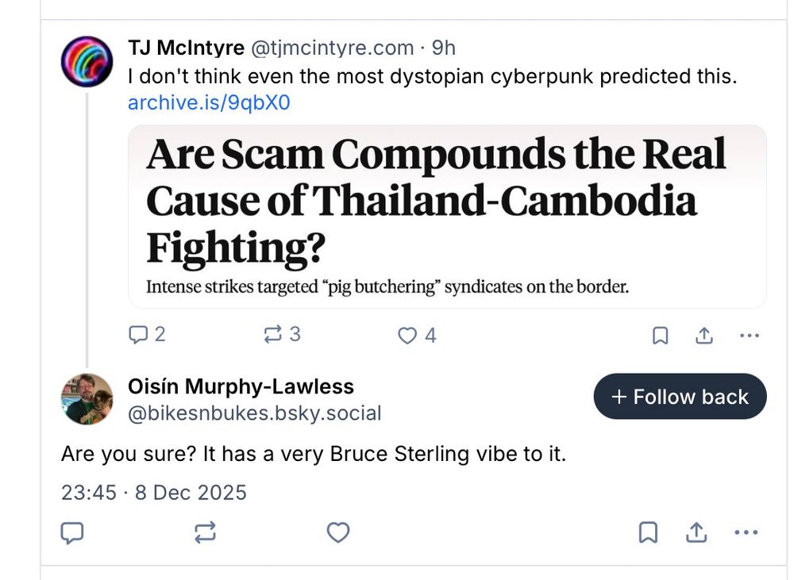Repost Oisín Murphy-Lawless's reply
Viewport: 794px width, 580px height.
click(205, 533)
